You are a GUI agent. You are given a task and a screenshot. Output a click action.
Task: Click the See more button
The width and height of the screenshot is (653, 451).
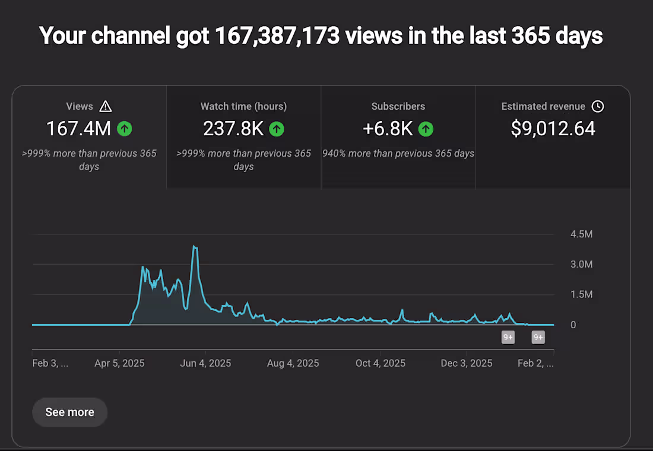69,412
